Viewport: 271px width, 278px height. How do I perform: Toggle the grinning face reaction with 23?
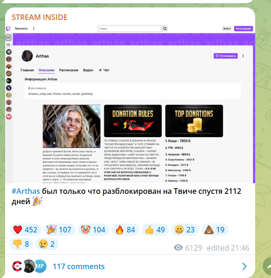point(185,230)
